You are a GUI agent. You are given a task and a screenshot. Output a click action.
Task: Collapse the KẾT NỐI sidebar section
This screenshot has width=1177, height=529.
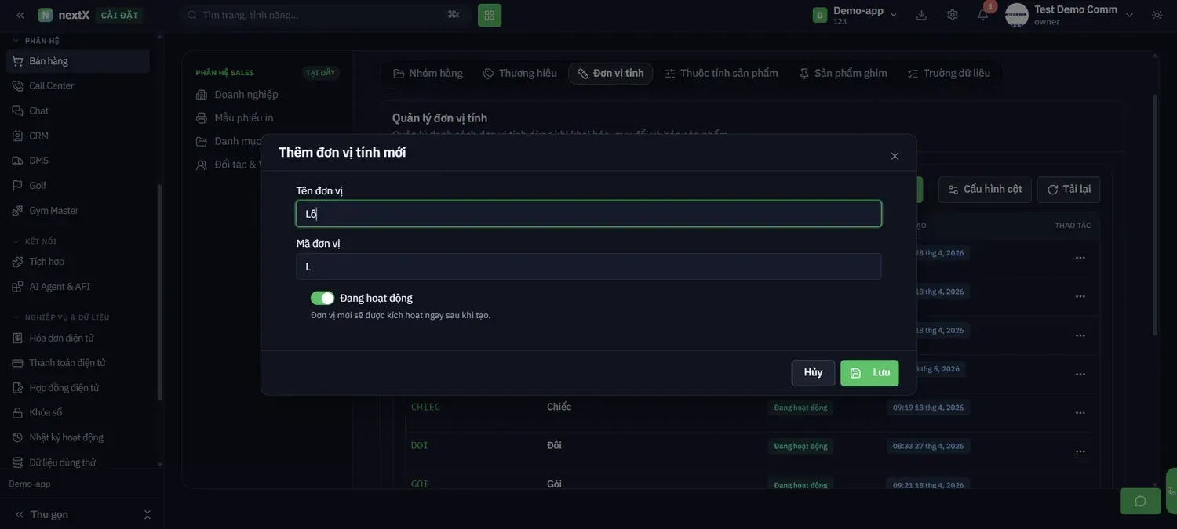[x=35, y=241]
